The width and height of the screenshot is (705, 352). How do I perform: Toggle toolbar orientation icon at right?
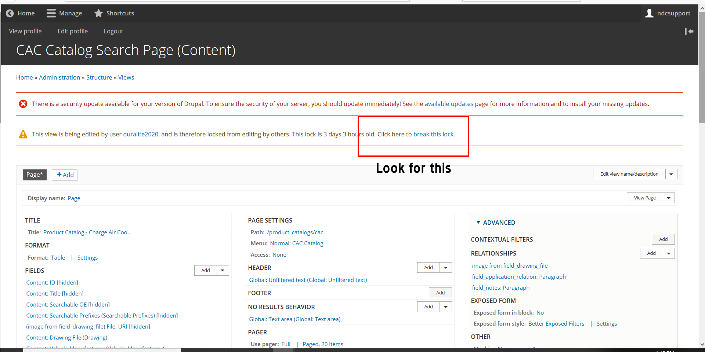coord(689,32)
